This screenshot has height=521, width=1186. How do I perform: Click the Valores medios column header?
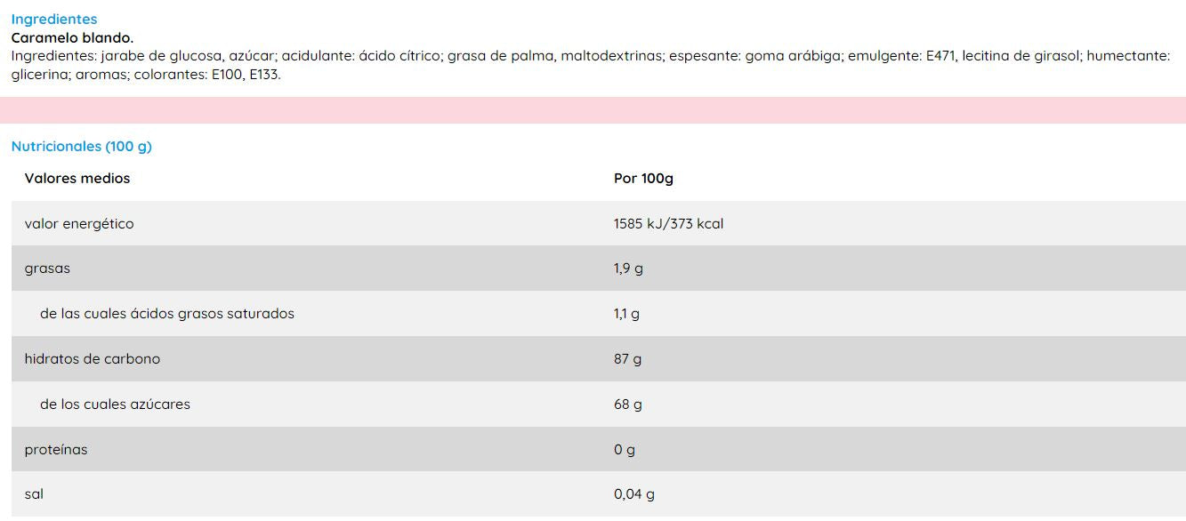pos(77,179)
